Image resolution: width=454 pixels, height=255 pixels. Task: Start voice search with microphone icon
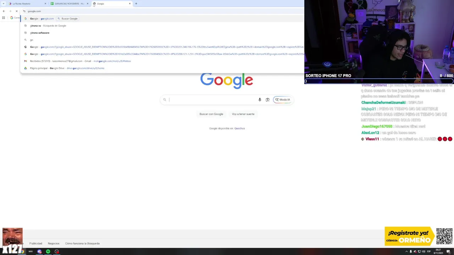tap(260, 100)
